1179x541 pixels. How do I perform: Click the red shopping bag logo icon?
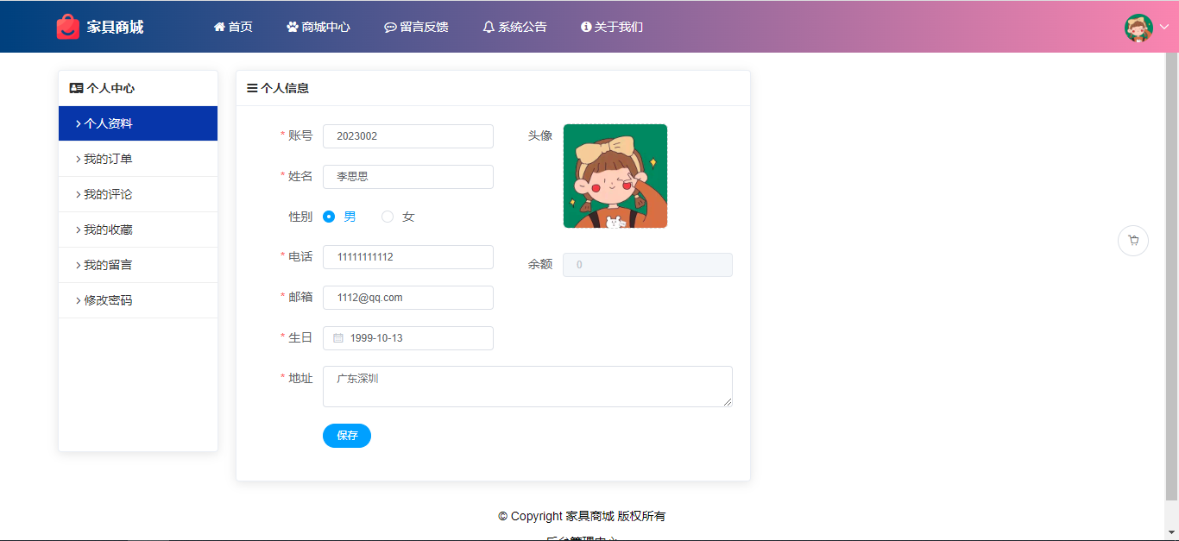(x=67, y=27)
